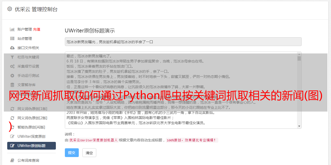
Task: Open 站点管理 via its server icon
Action: [12, 39]
